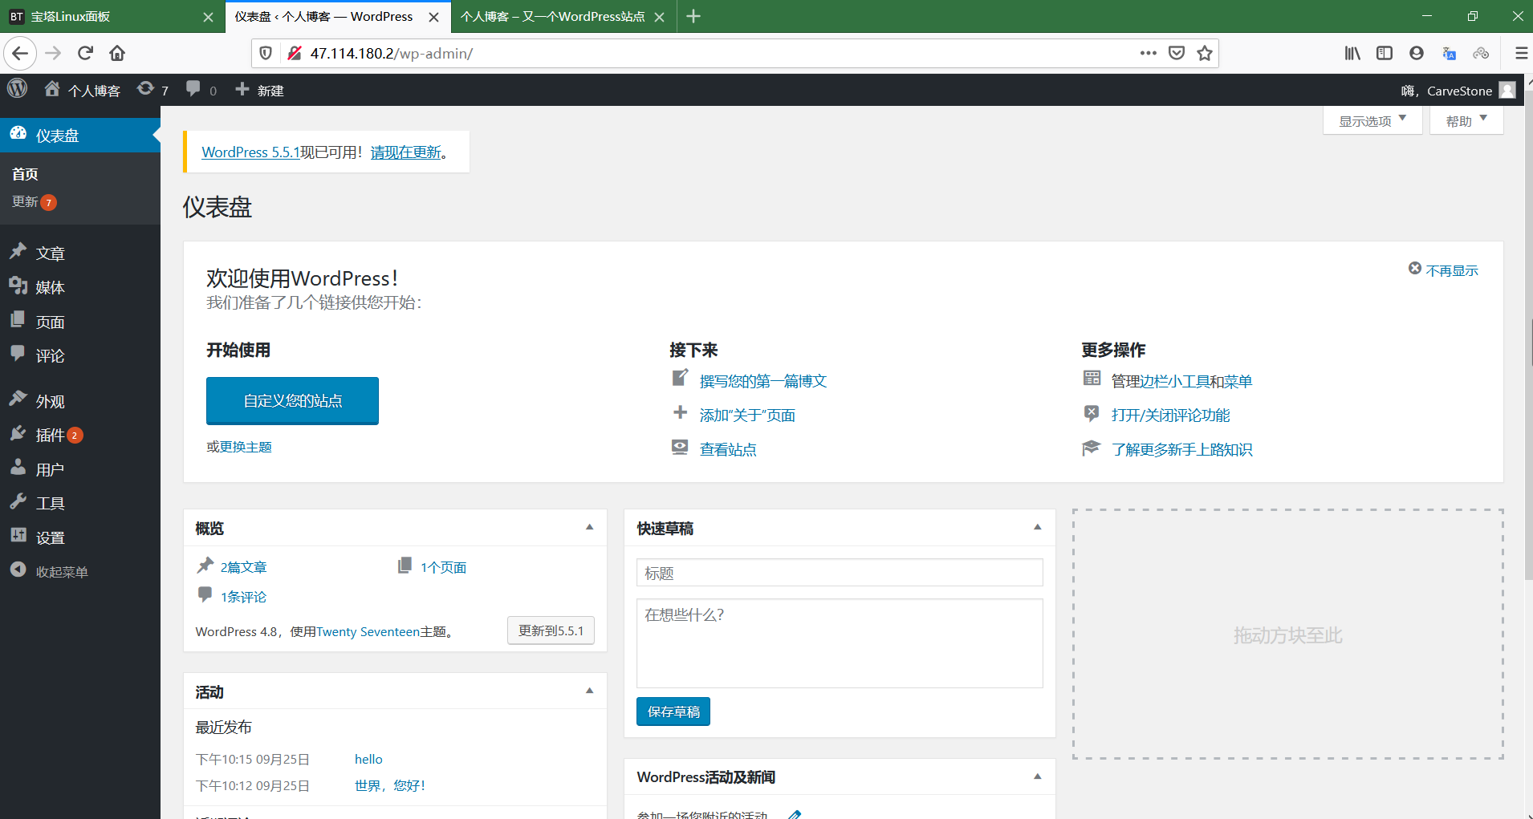
Task: Select 仪表盘 dashboard menu item
Action: tap(80, 135)
